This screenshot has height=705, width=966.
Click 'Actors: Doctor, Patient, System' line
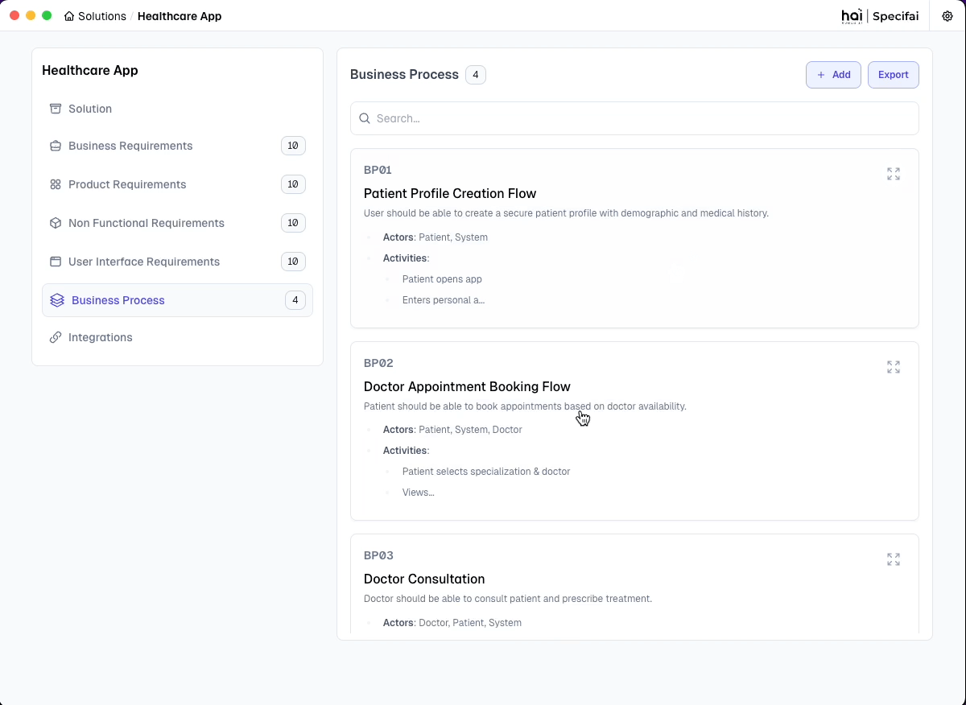click(452, 623)
